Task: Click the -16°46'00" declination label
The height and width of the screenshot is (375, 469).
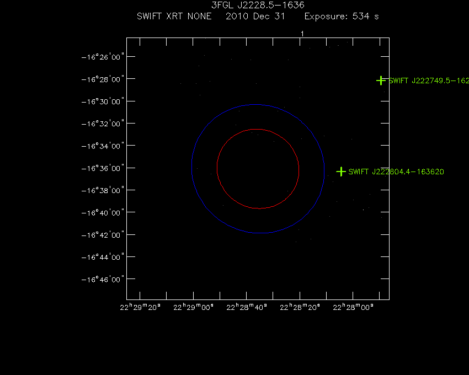Action: (x=103, y=280)
